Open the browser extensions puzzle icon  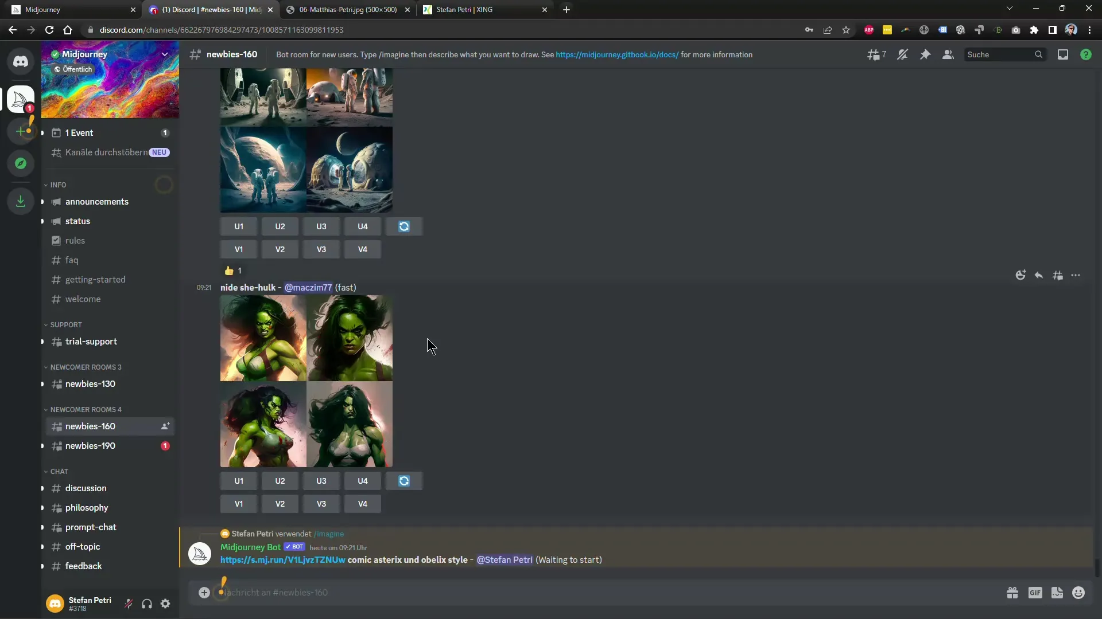pyautogui.click(x=1034, y=30)
